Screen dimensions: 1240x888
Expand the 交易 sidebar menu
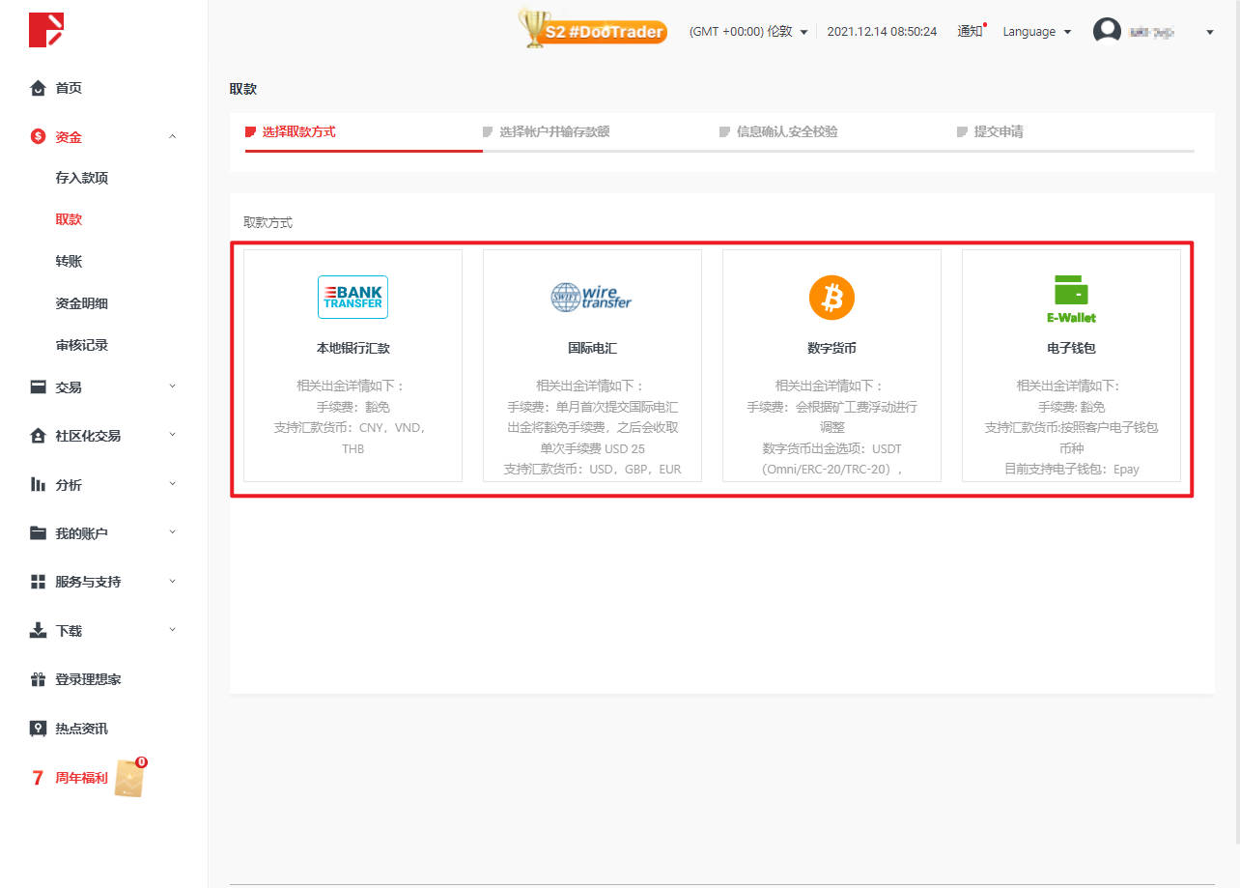click(x=103, y=387)
